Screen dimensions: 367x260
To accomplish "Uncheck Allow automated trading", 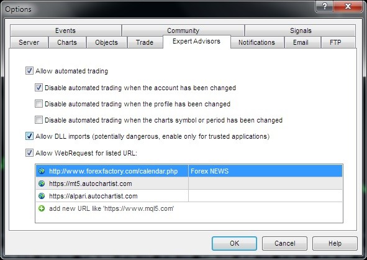I will click(x=29, y=70).
